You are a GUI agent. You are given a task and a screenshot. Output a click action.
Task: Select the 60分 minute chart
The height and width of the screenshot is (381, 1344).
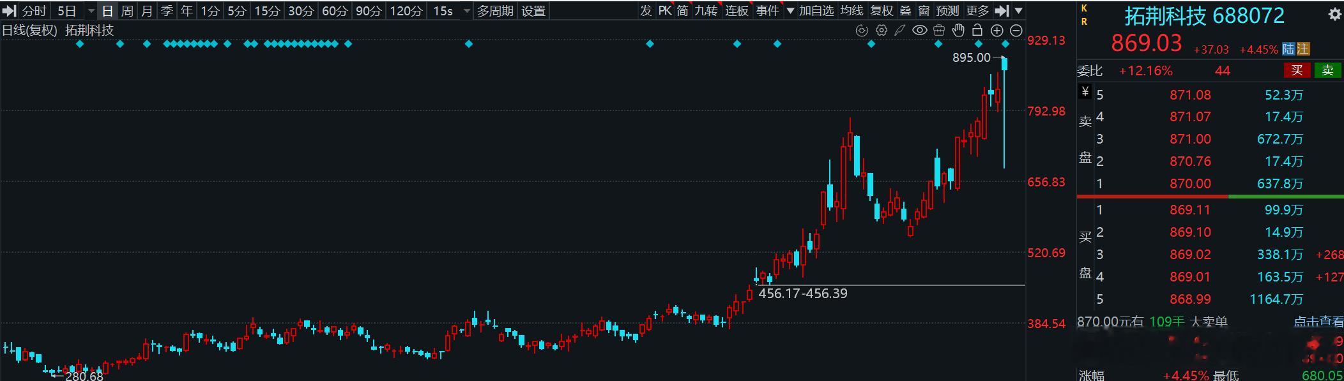(x=334, y=11)
